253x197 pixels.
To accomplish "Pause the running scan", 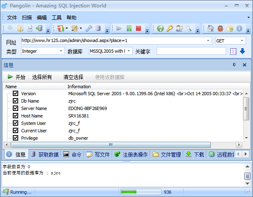I will point(129,28).
